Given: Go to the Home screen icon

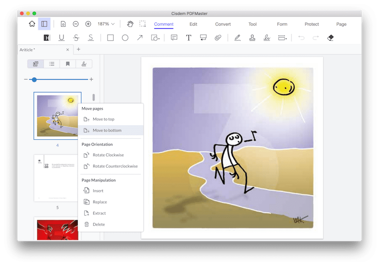Looking at the screenshot, I should click(32, 24).
